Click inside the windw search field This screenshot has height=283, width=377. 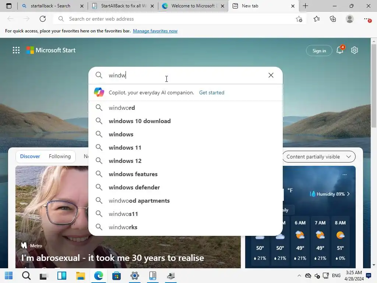click(x=186, y=75)
